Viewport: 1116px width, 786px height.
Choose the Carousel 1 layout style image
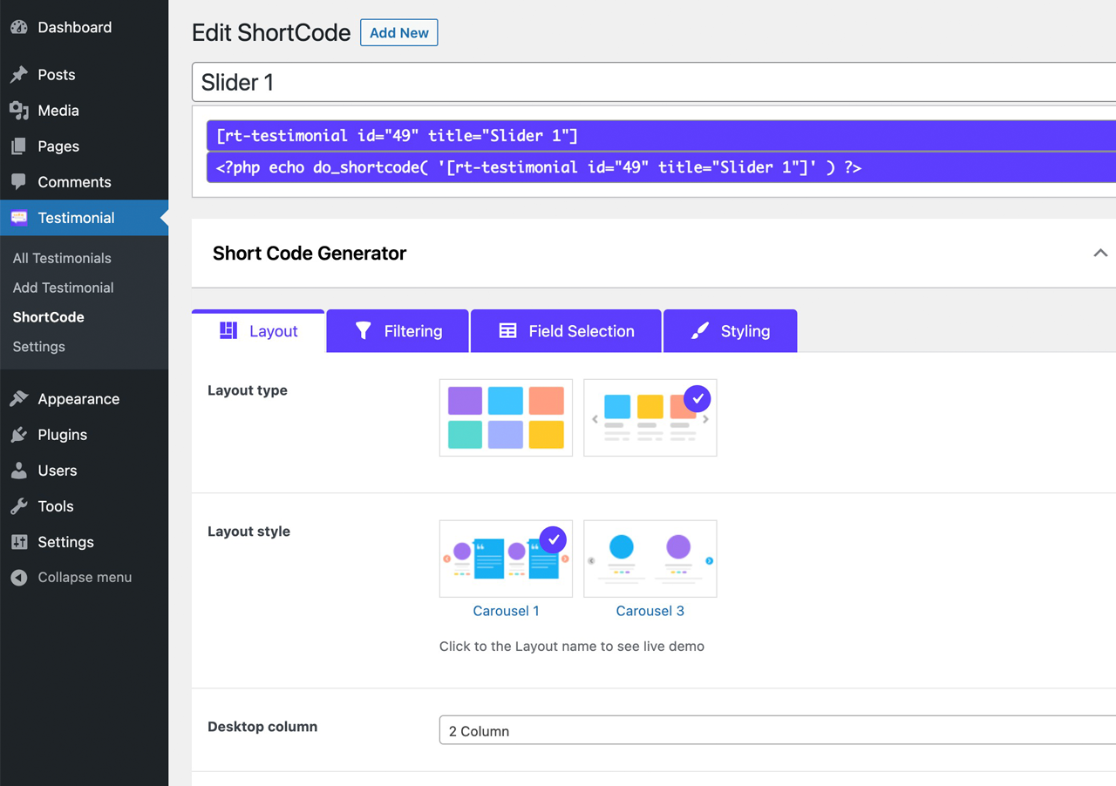pyautogui.click(x=506, y=559)
